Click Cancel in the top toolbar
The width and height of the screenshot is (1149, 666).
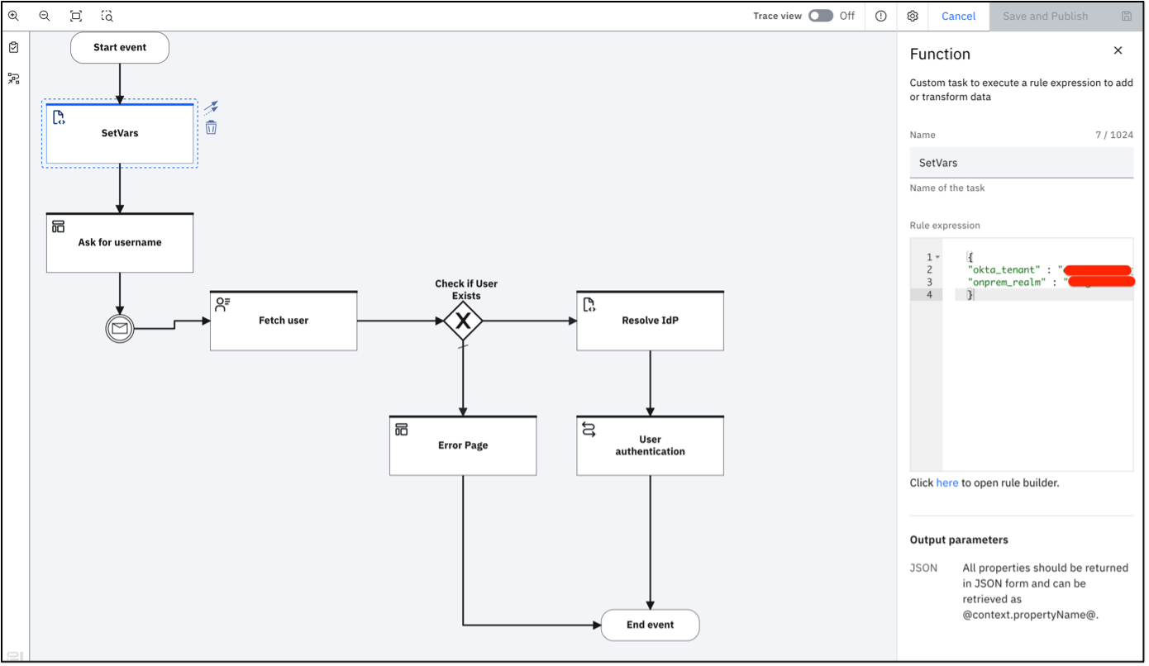pos(958,16)
